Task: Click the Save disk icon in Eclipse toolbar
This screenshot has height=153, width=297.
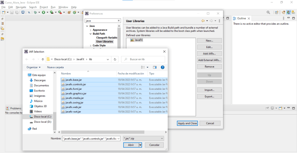Action: 12,12
